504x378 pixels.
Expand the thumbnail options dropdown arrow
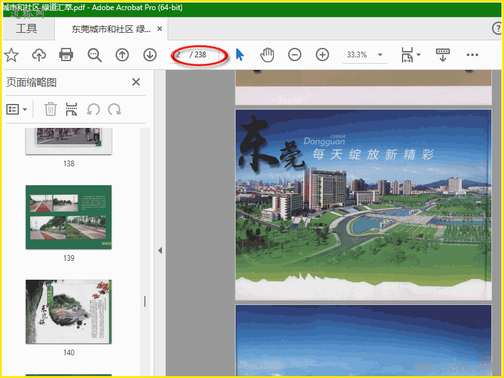pos(25,110)
